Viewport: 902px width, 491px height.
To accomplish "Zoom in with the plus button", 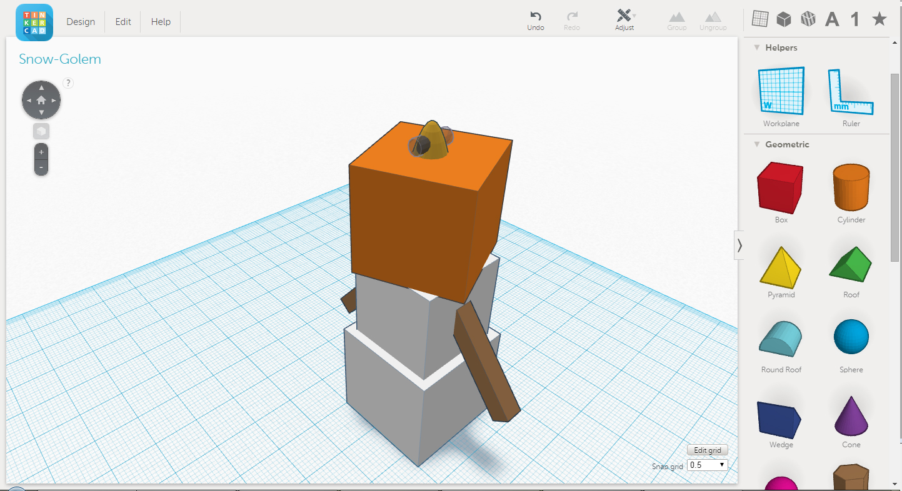I will 41,152.
